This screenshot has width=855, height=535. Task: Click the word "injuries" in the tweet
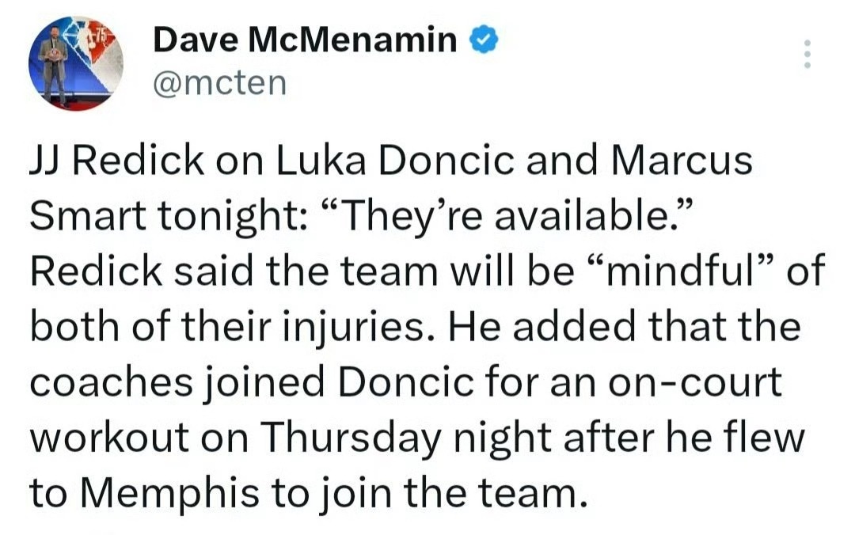(x=356, y=327)
